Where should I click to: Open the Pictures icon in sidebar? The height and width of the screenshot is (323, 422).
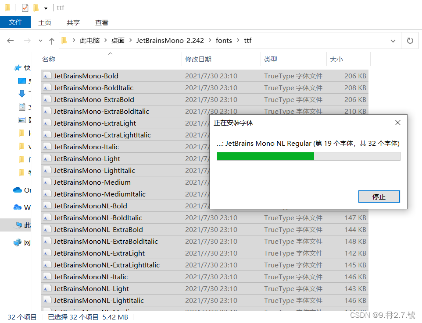coord(22,120)
